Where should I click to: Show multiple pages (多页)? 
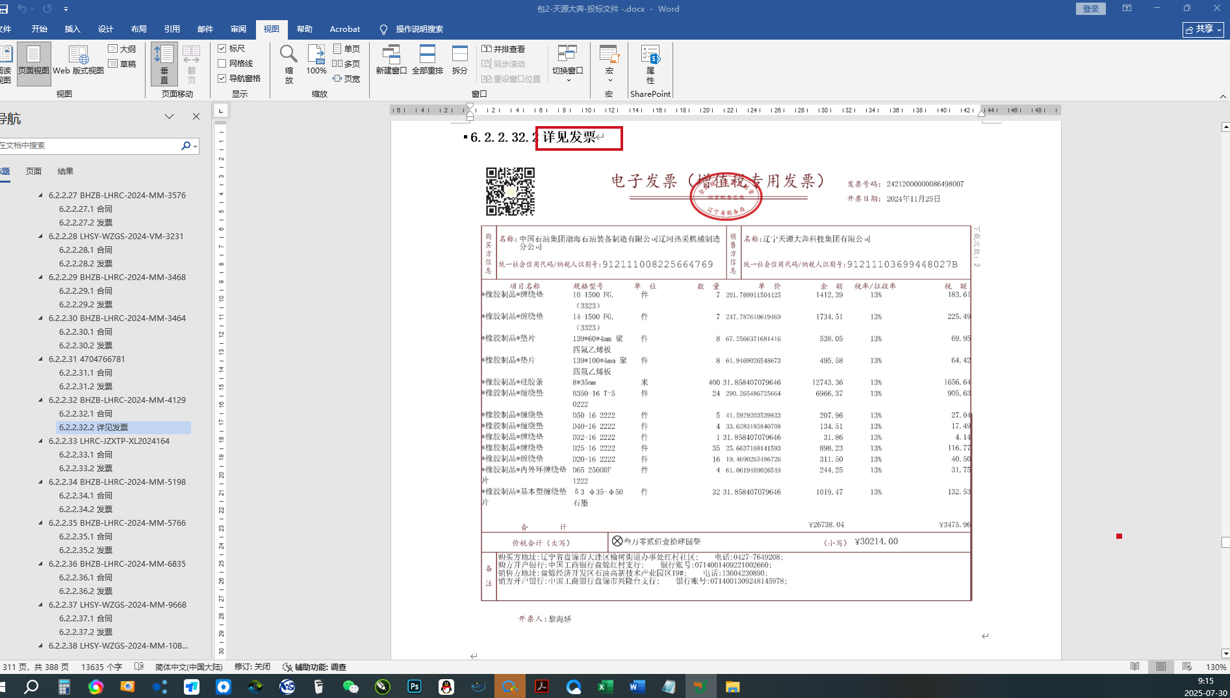(x=346, y=64)
